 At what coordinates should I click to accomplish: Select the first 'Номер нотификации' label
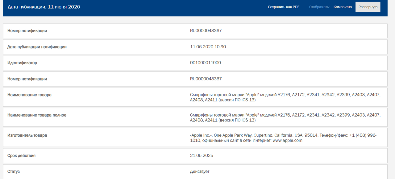[27, 31]
